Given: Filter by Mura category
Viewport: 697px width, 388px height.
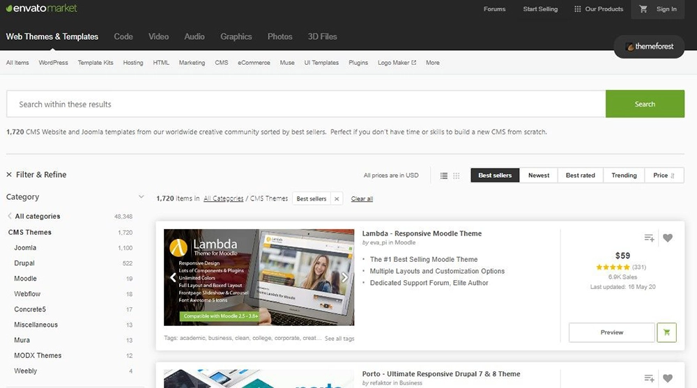Looking at the screenshot, I should pos(22,340).
